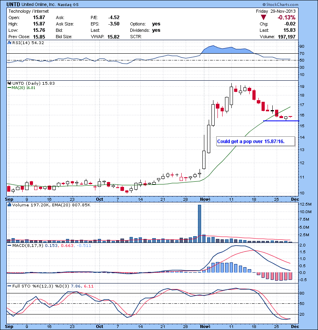
Task: Click the 90 level on the RSI axis
Action: point(302,46)
